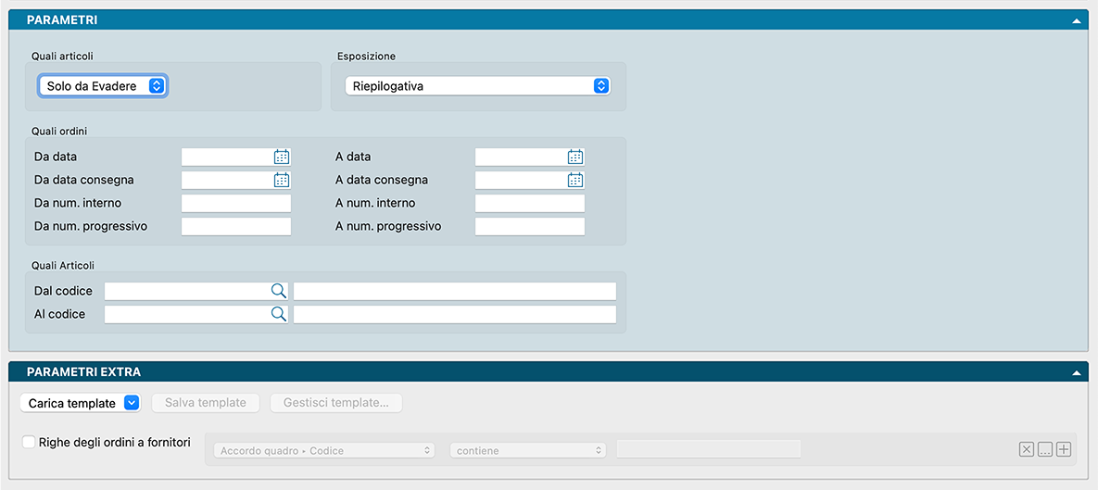The height and width of the screenshot is (490, 1098).
Task: Open the Solo da Evadere dropdown
Action: pos(103,86)
